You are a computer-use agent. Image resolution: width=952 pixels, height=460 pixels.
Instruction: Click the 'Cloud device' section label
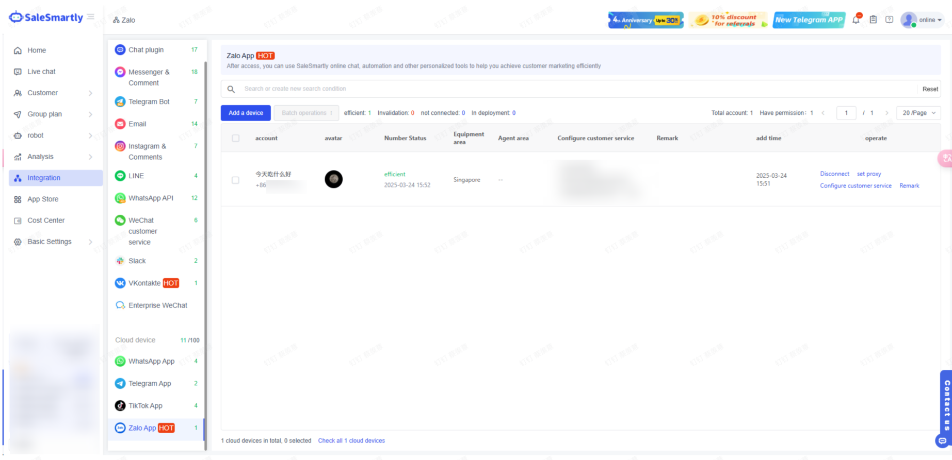(135, 340)
